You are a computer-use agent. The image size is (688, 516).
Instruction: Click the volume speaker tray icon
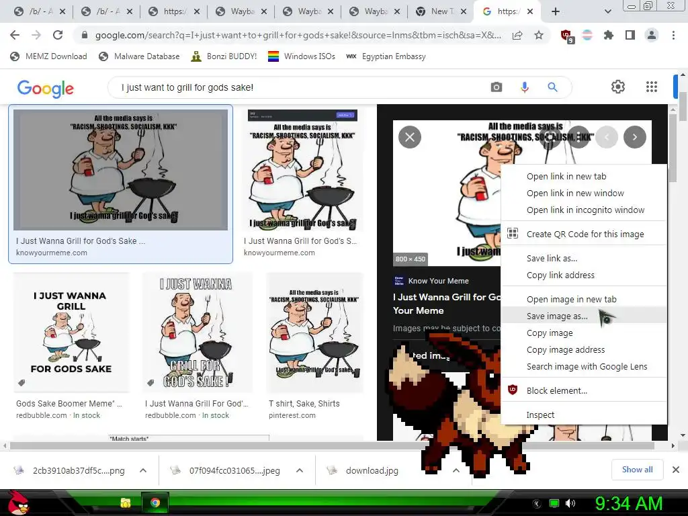click(570, 503)
